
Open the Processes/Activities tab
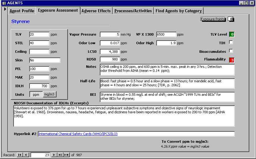coord(133,11)
